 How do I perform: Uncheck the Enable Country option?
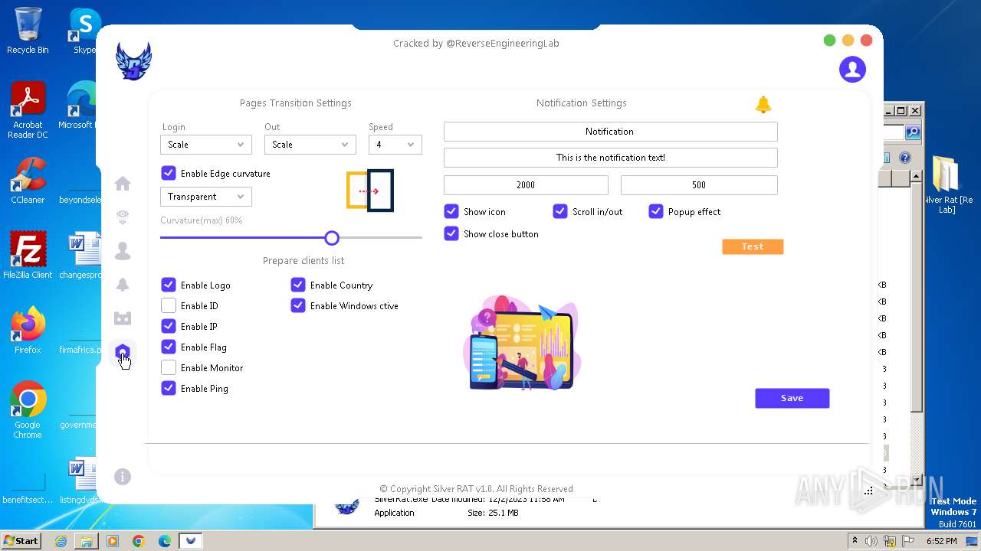coord(298,285)
